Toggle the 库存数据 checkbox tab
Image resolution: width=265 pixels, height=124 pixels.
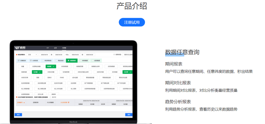point(84,60)
